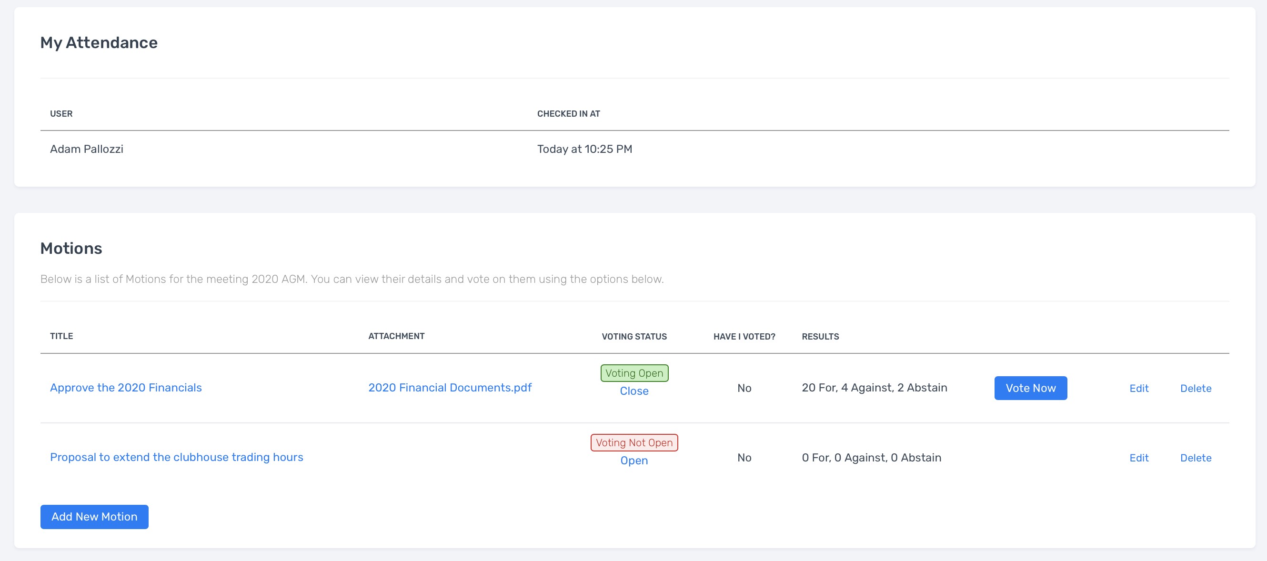
Task: Edit the Approve 2020 Financials motion
Action: click(1138, 389)
